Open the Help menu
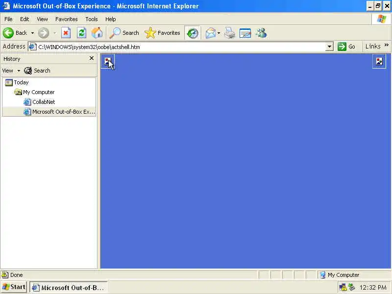Viewport: 392px width, 294px height. 111,19
